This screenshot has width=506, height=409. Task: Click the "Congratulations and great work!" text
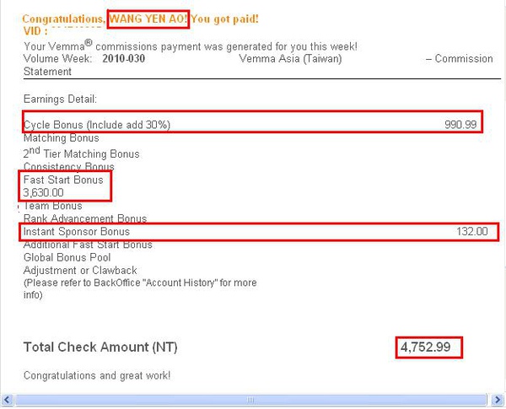[97, 376]
